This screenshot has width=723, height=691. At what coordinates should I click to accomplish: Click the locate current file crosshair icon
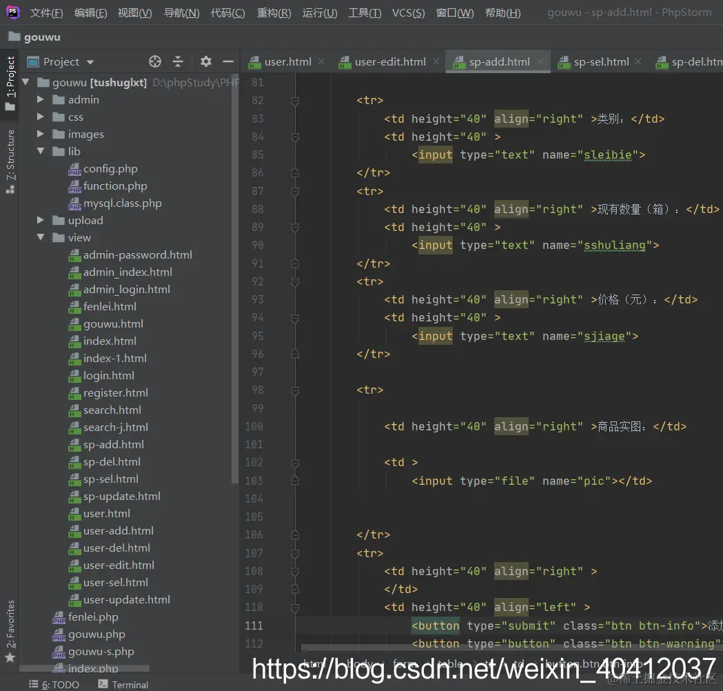point(155,61)
